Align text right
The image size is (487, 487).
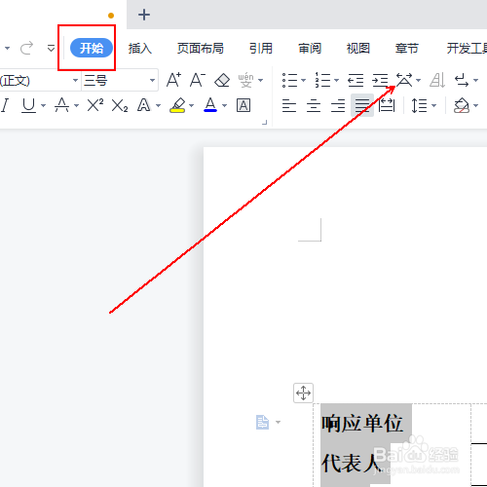point(338,105)
